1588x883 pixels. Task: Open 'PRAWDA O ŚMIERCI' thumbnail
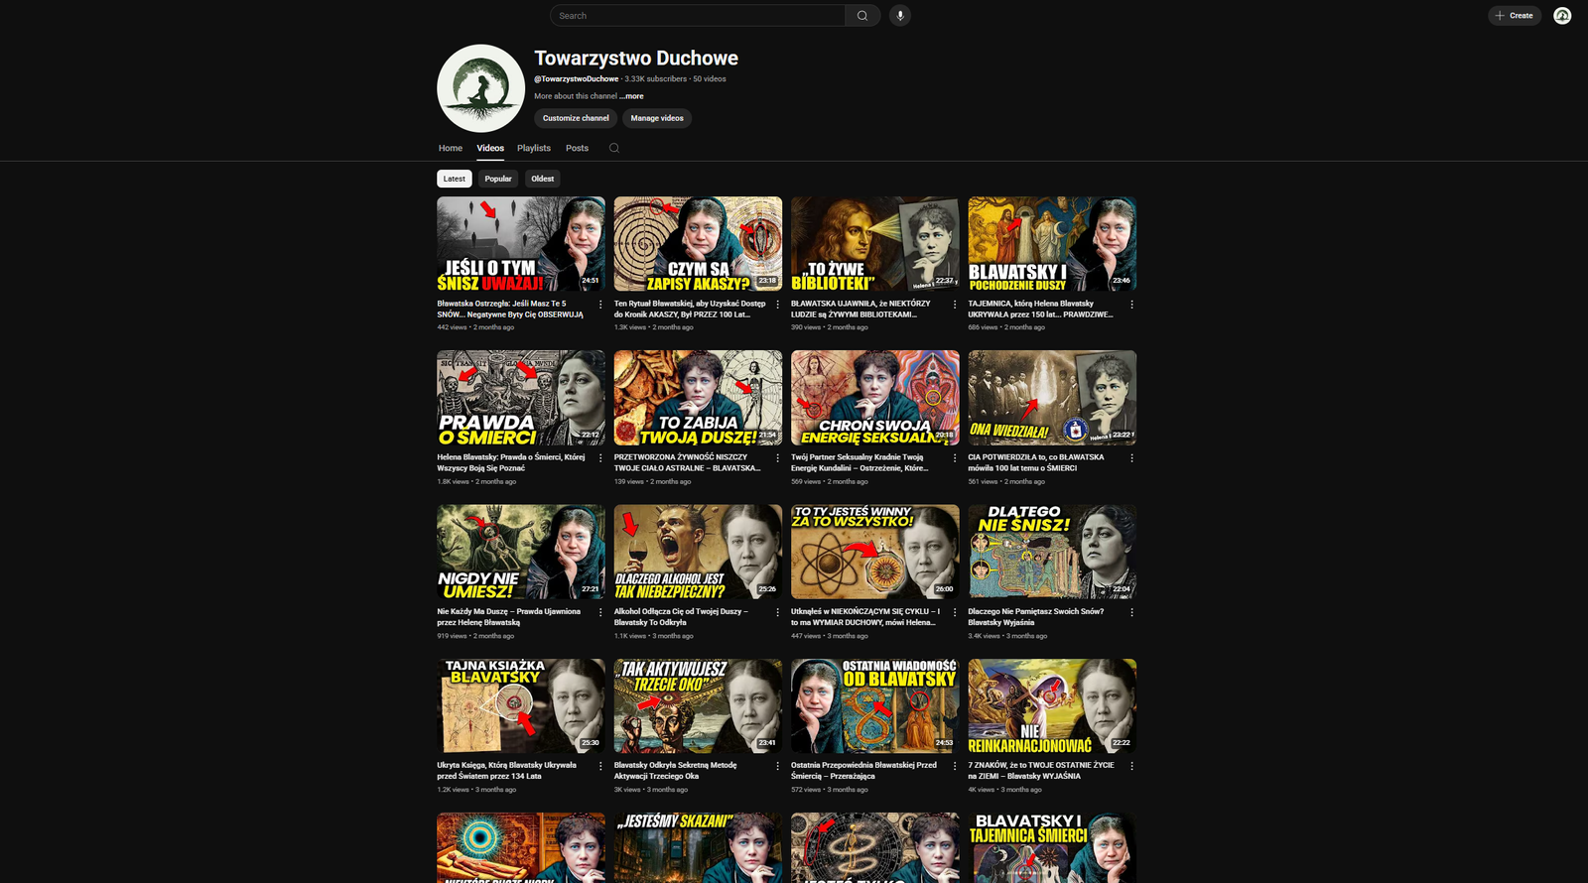[521, 398]
